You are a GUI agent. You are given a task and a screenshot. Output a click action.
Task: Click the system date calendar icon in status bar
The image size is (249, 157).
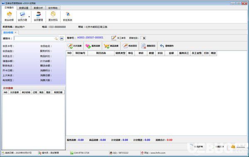[x=3, y=153]
